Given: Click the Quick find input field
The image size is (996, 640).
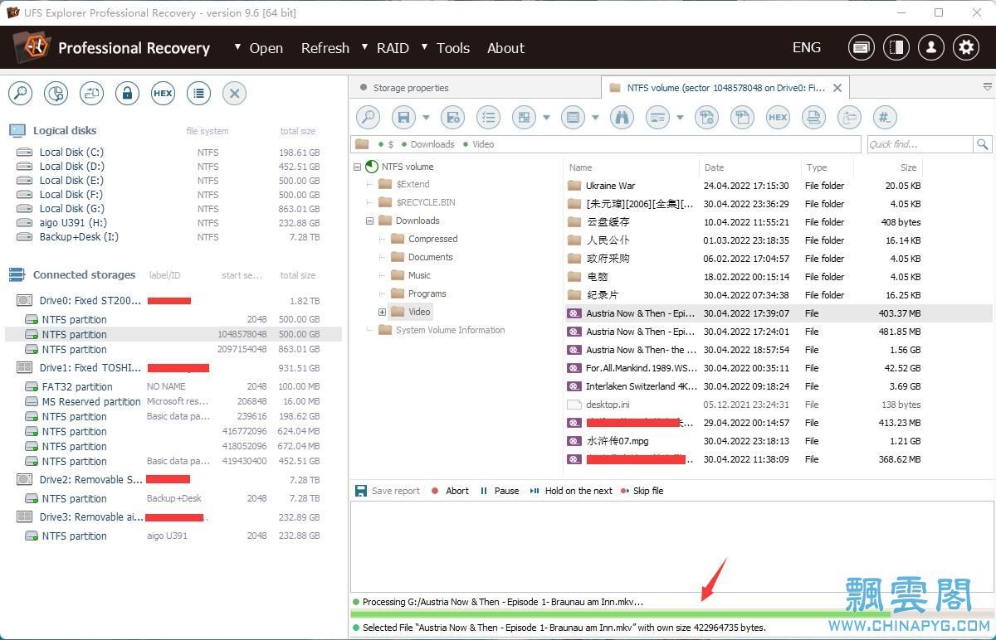Looking at the screenshot, I should tap(920, 144).
